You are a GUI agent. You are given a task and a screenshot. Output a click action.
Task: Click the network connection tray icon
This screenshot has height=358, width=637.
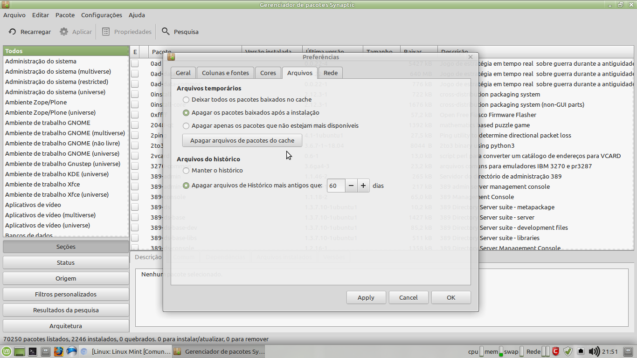(x=581, y=351)
